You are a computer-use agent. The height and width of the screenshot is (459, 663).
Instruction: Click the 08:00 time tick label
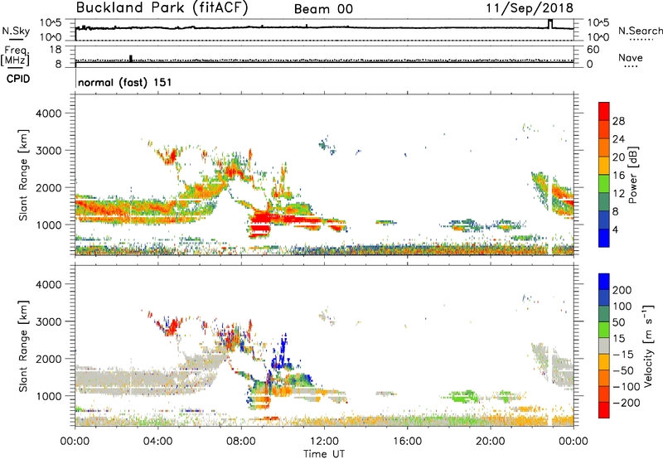pyautogui.click(x=241, y=442)
